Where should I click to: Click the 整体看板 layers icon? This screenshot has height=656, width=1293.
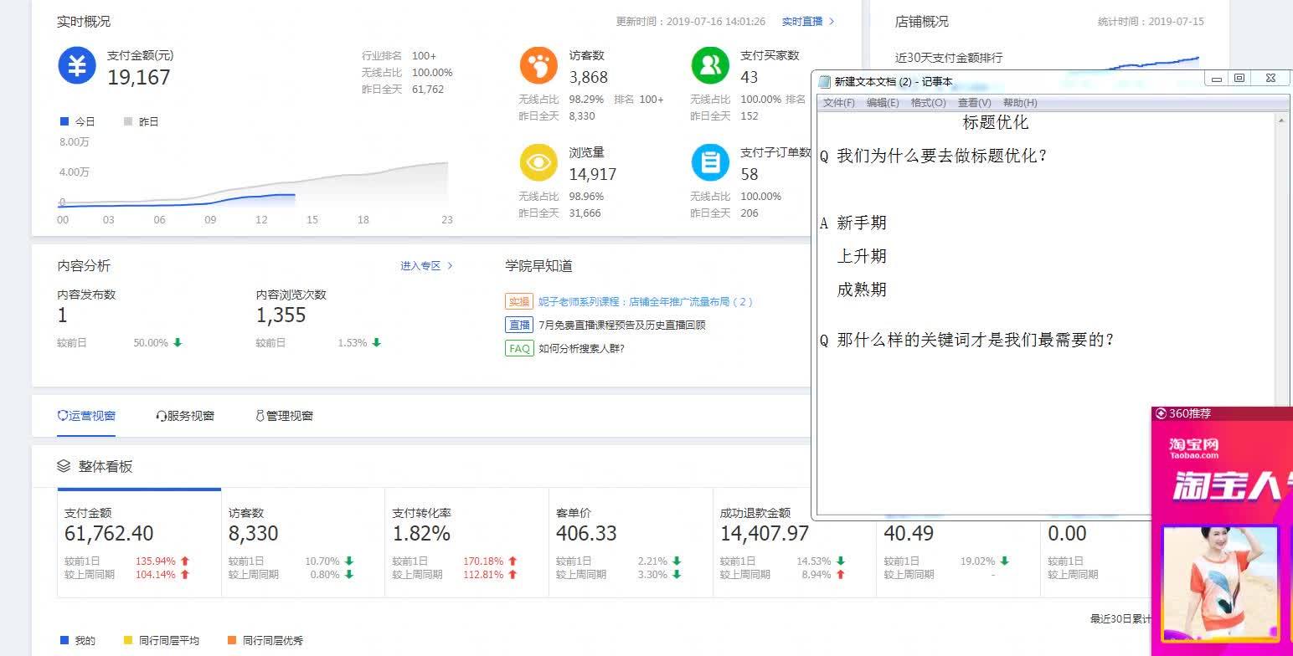[64, 466]
